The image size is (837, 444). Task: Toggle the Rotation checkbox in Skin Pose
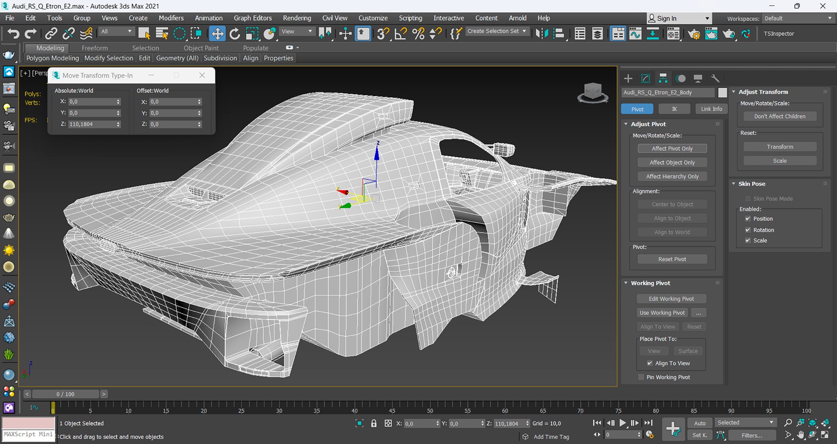(748, 230)
